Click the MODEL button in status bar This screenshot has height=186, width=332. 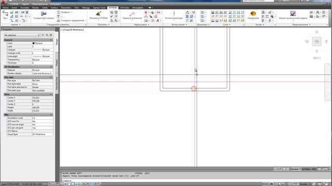(x=266, y=184)
